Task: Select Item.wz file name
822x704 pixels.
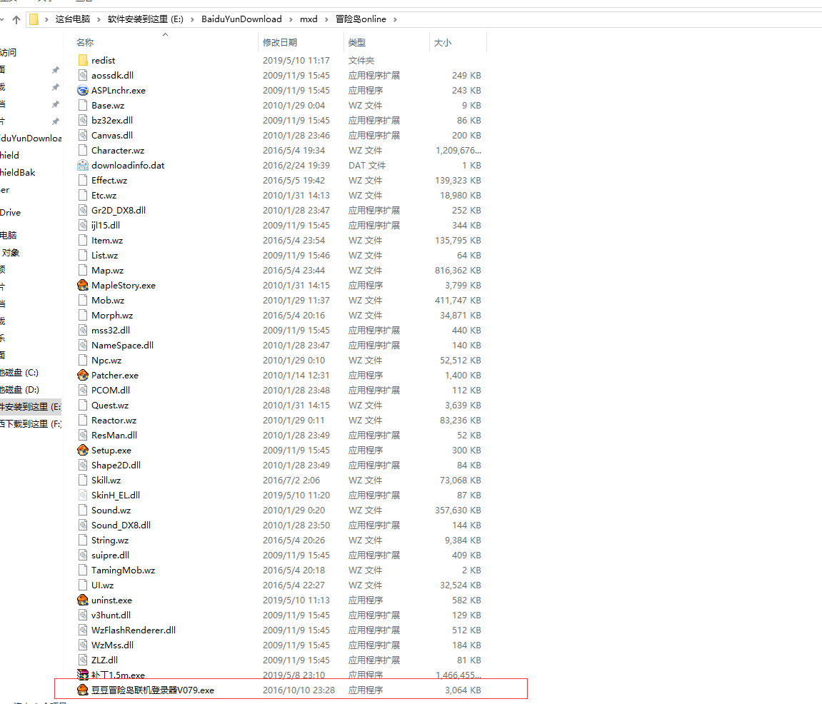Action: point(107,240)
